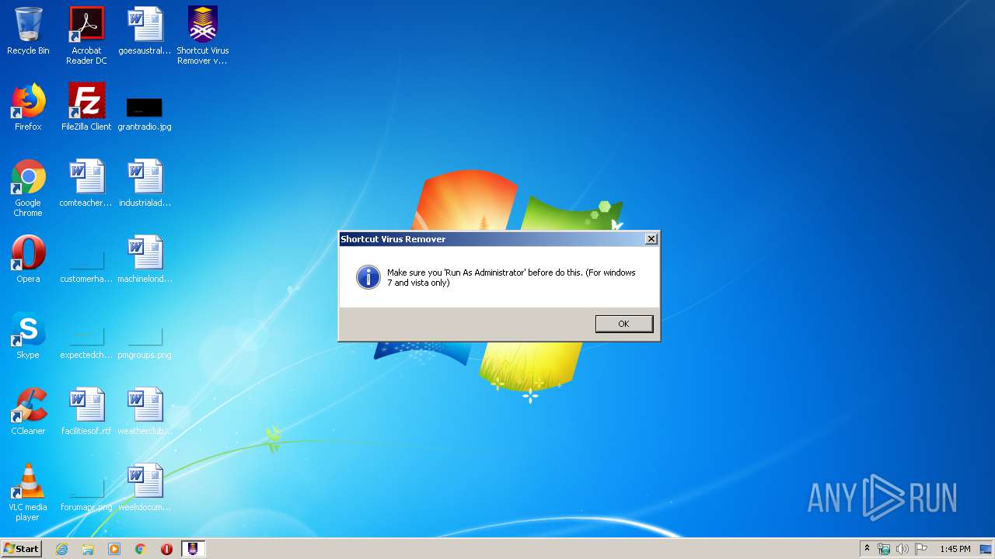Launch Internet Explorer from the taskbar
This screenshot has width=995, height=559.
[x=61, y=549]
